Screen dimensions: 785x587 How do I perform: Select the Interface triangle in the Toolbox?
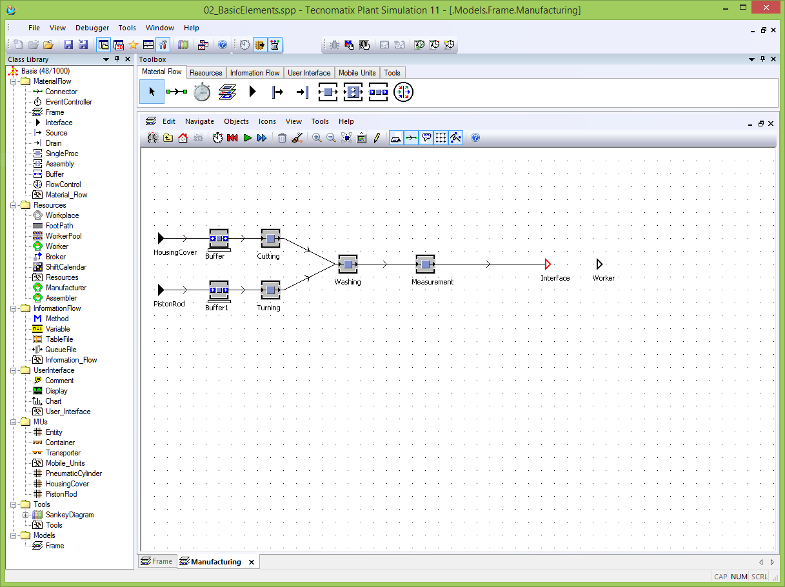[253, 92]
